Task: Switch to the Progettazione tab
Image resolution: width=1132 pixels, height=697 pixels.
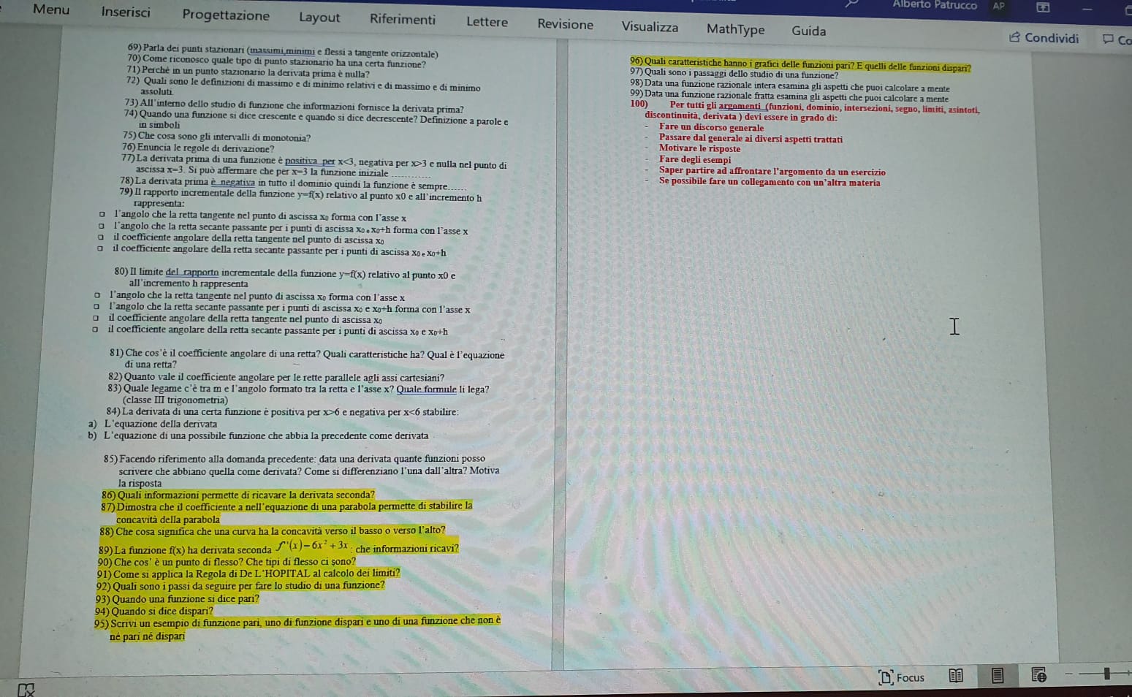Action: 226,15
